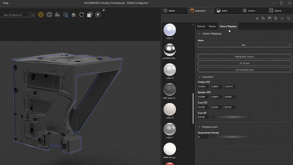Viewport: 293px width, 165px height.
Task: Open the Base Configuration dropdown
Action: [x=16, y=15]
